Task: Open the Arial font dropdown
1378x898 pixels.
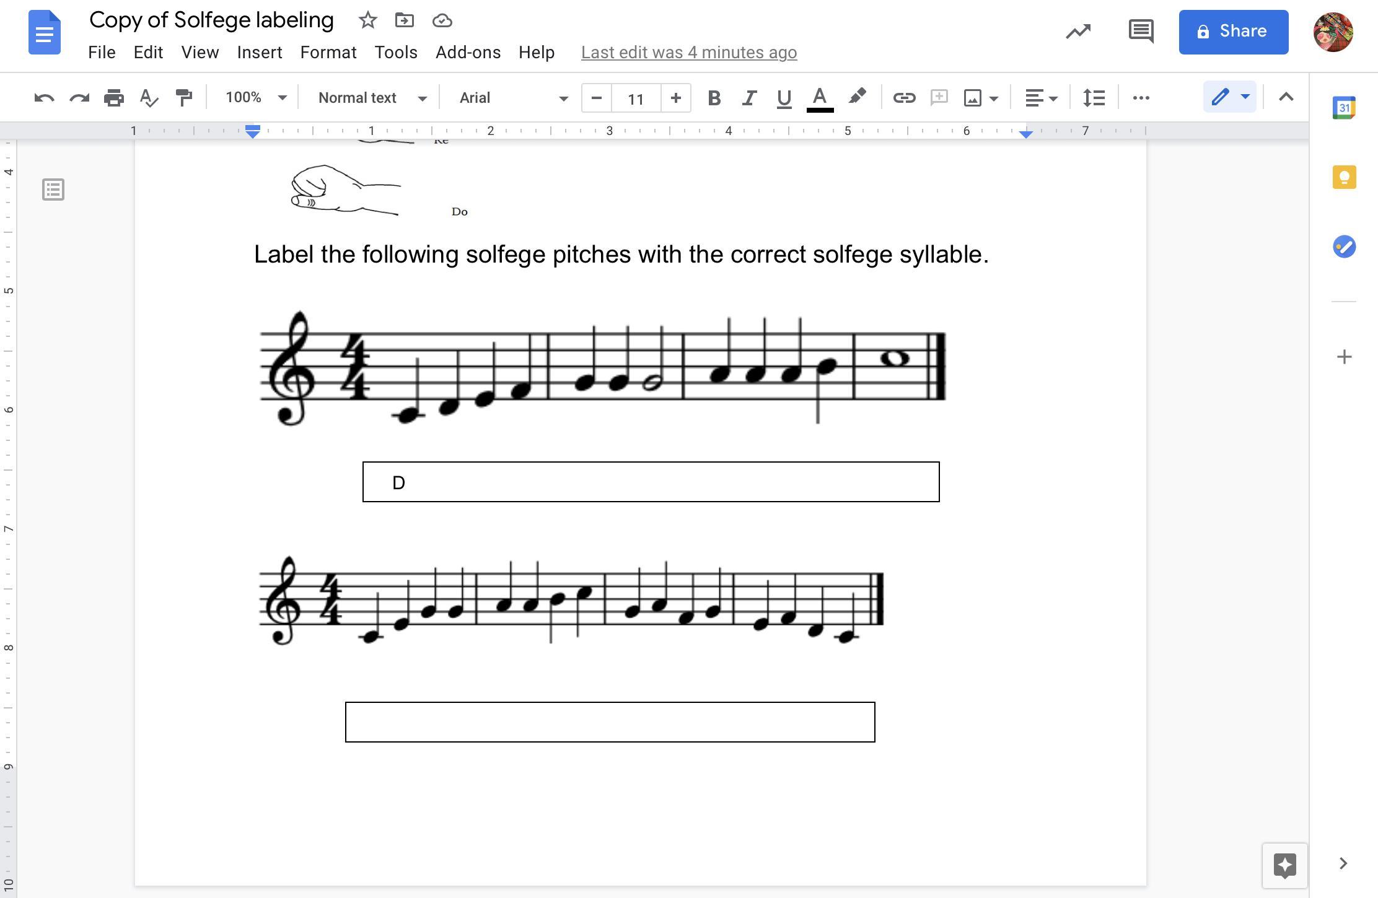Action: [x=513, y=98]
